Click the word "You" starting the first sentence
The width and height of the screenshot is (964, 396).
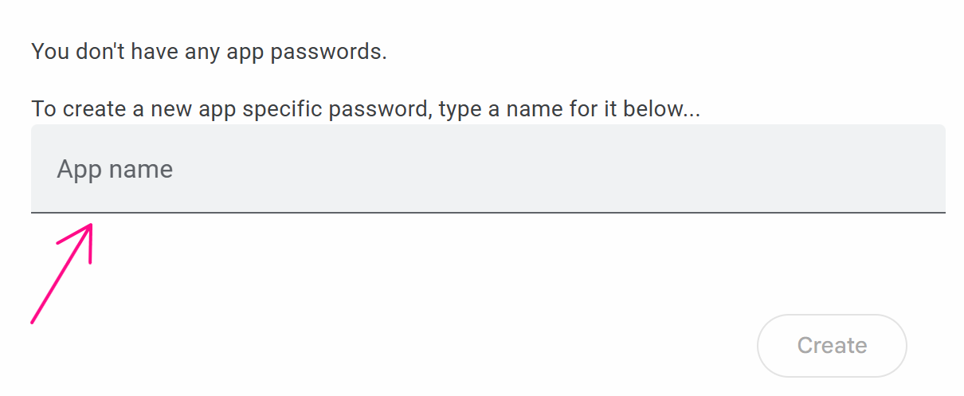49,53
